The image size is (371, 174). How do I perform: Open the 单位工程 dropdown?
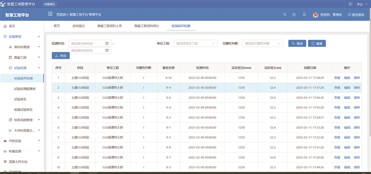click(x=195, y=43)
